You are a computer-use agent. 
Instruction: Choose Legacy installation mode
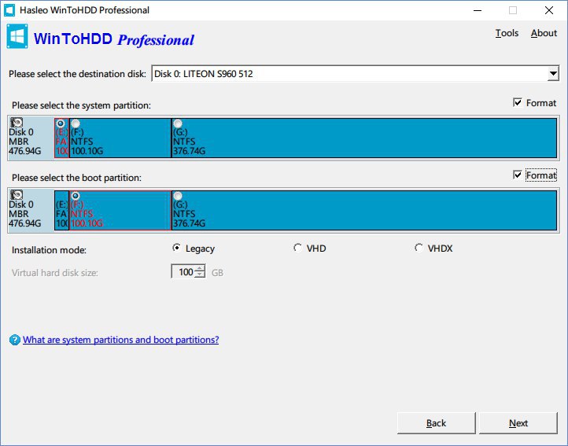tap(176, 248)
